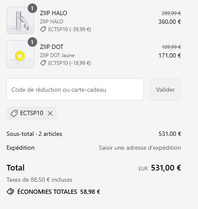Click the tag icon beside ZIIP DOT discount

click(x=43, y=63)
